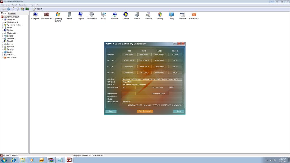The width and height of the screenshot is (290, 163).
Task: Switch to the Menu tab in sidebar
Action: [x=3, y=13]
